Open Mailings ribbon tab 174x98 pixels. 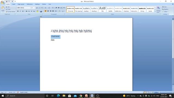37,4
